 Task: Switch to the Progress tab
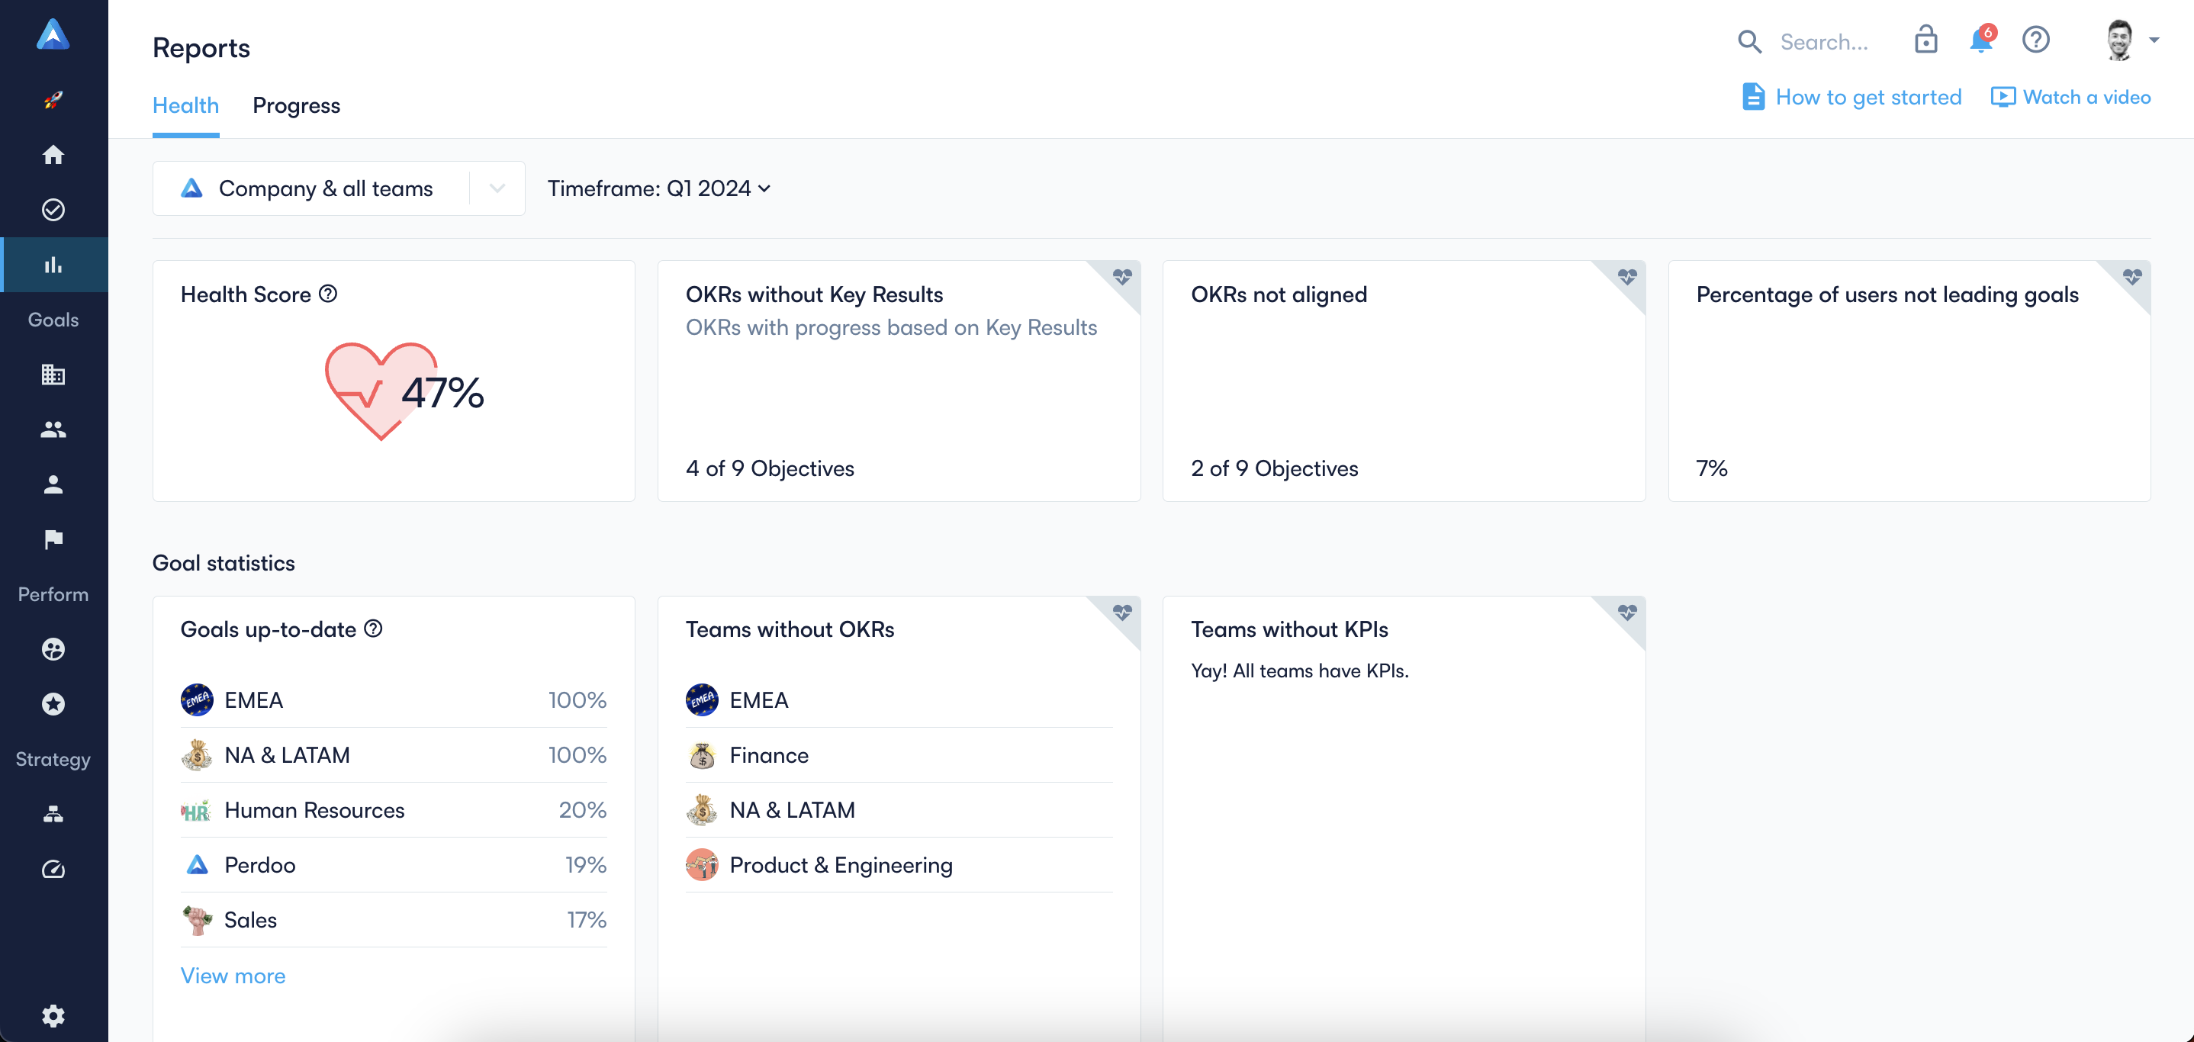tap(295, 105)
